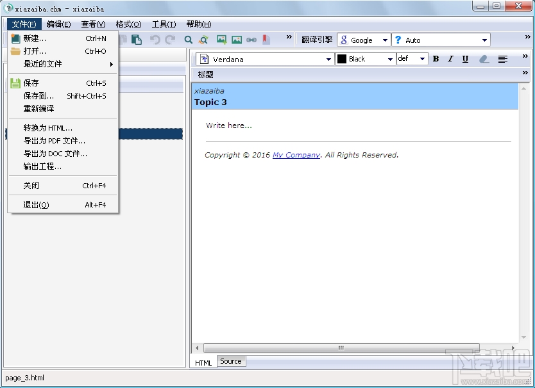The width and height of the screenshot is (535, 388).
Task: Click the Paste icon in the toolbar
Action: [137, 40]
